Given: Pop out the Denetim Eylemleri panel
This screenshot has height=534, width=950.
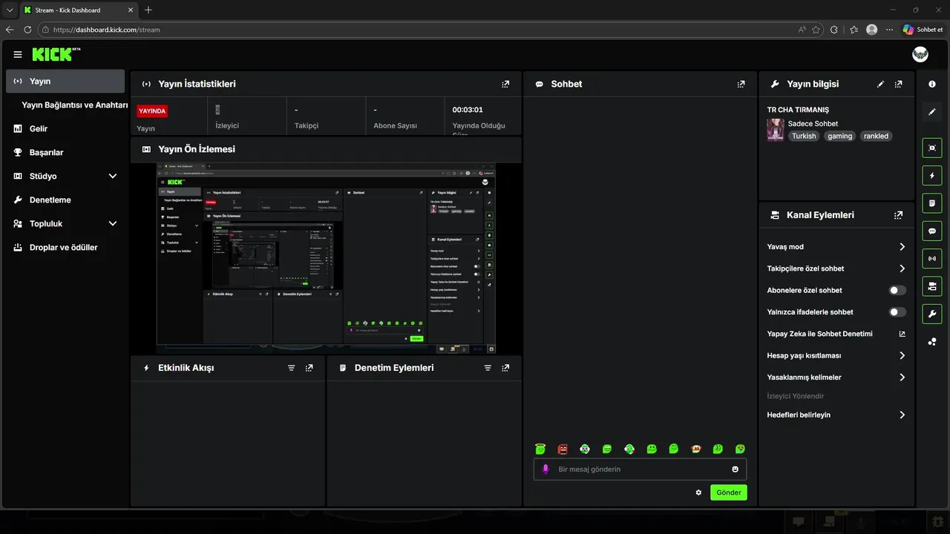Looking at the screenshot, I should pos(505,368).
